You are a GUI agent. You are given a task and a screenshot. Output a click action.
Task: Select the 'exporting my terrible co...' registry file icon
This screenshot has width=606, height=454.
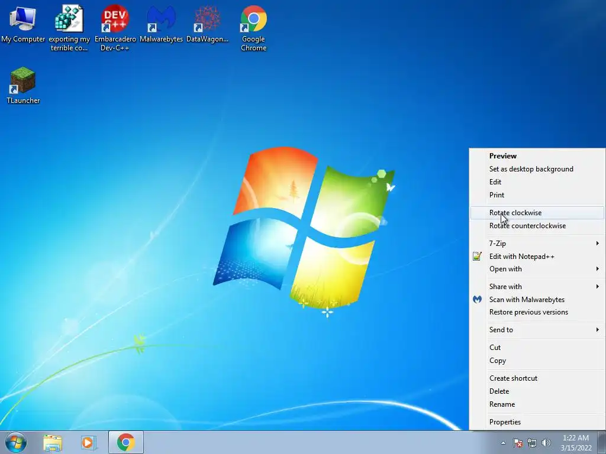(69, 28)
